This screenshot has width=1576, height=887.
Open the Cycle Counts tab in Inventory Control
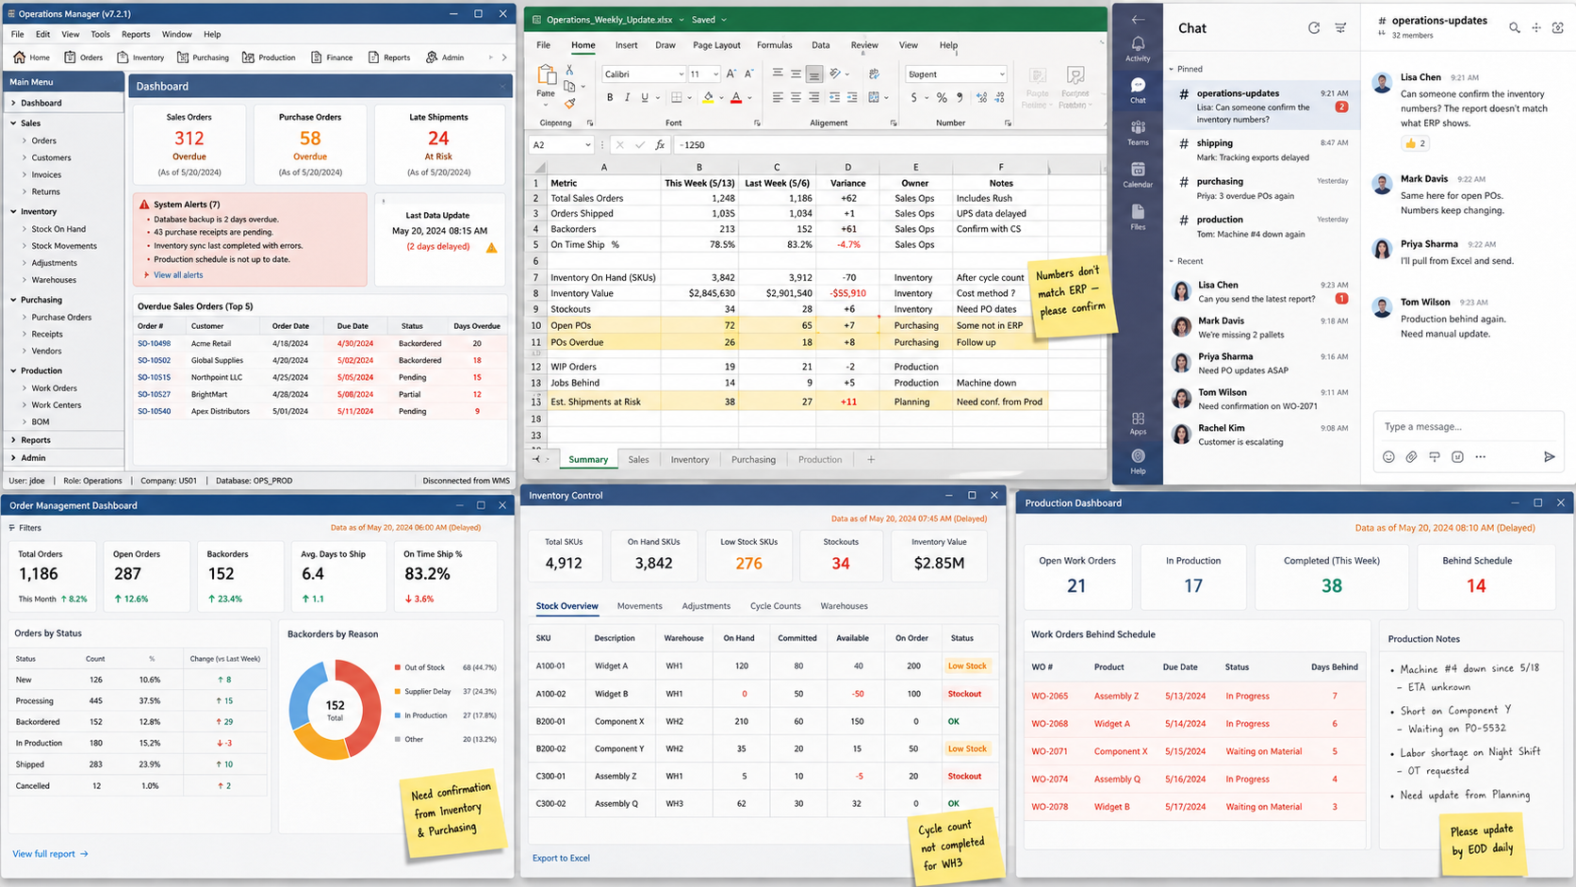click(775, 606)
